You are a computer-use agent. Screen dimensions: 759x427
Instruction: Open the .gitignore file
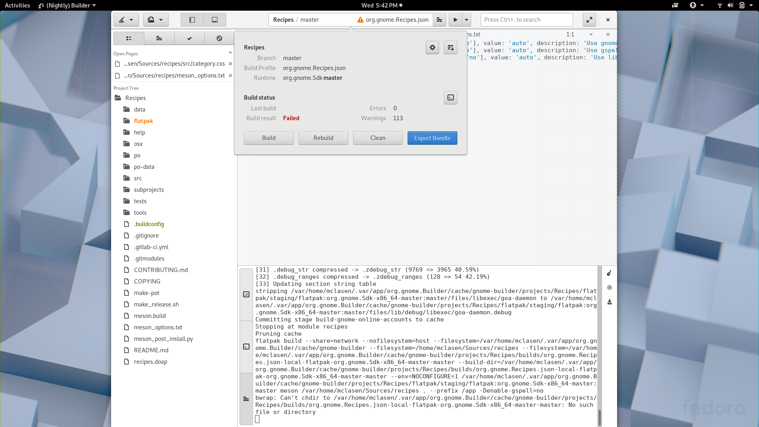[x=146, y=236]
